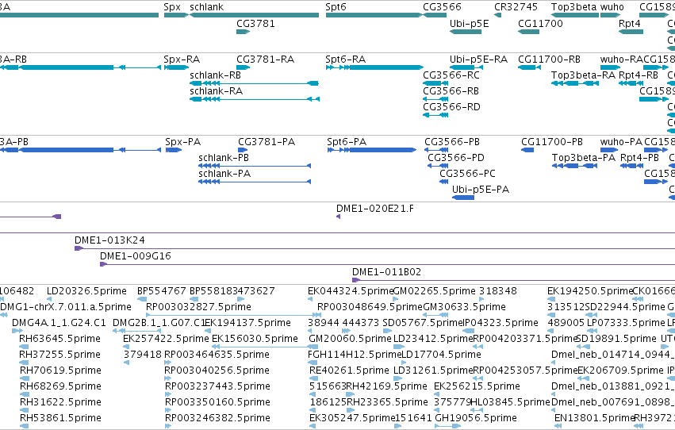Click the CG3566-RB transcript label

click(x=451, y=91)
